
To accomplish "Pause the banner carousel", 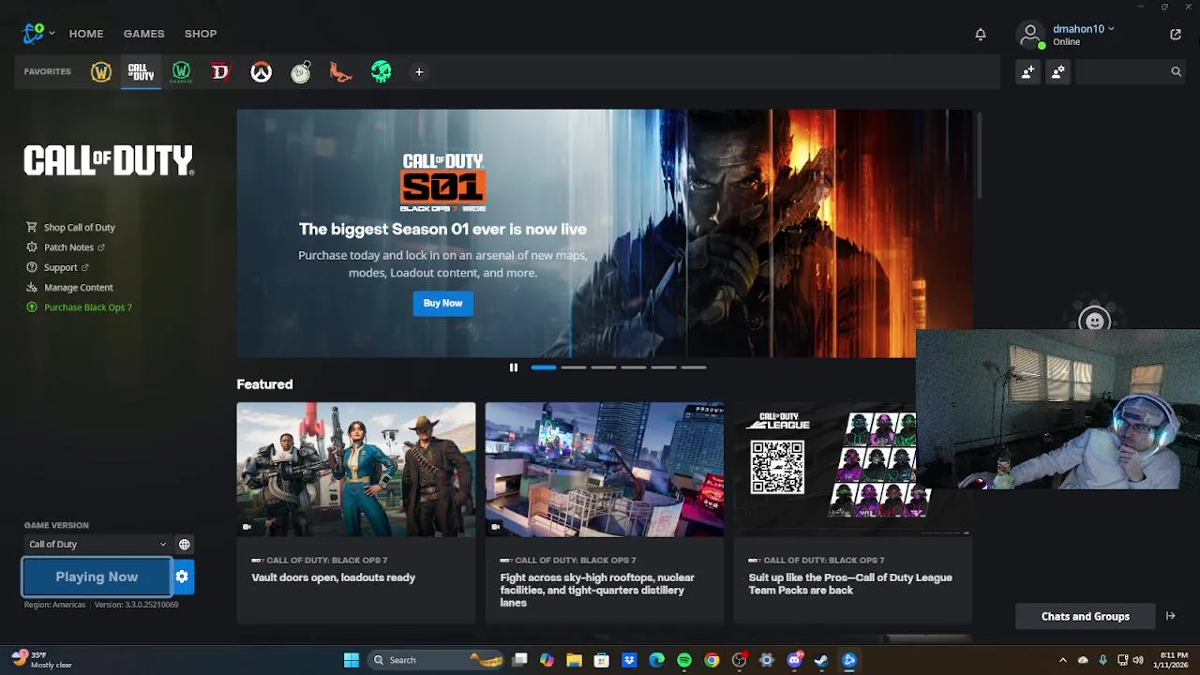I will click(x=513, y=367).
